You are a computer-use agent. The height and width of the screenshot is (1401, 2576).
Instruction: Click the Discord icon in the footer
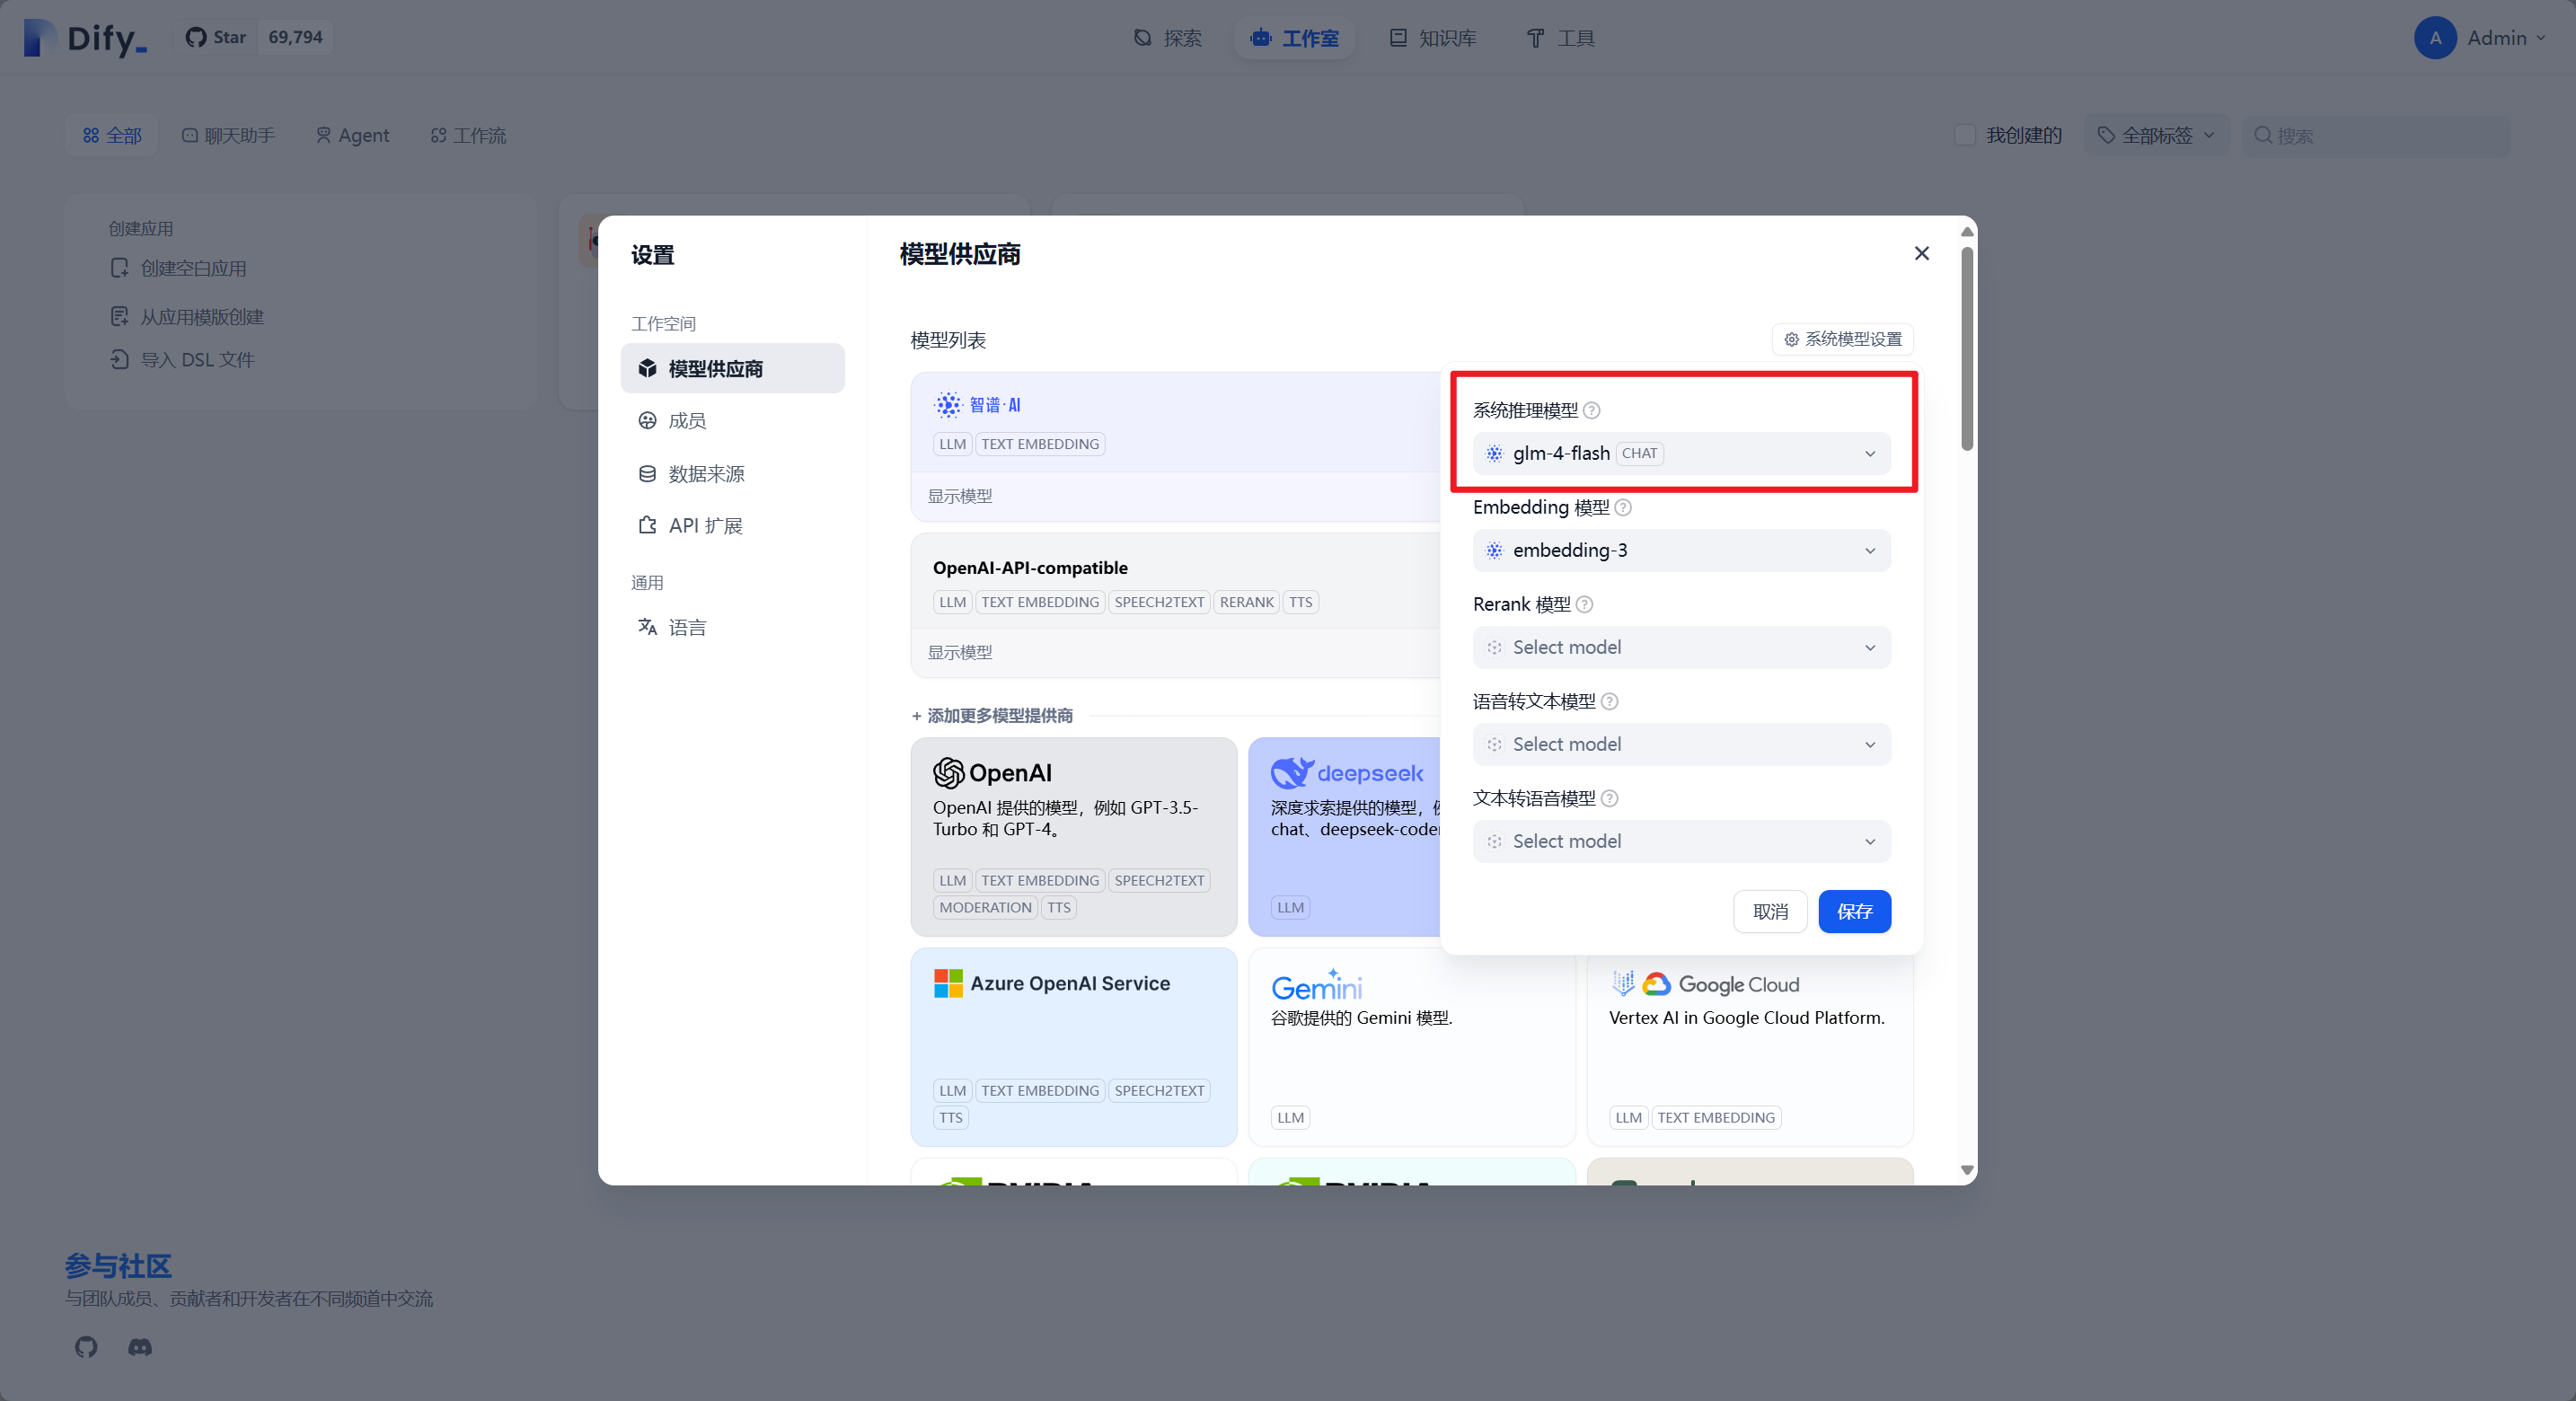coord(139,1347)
